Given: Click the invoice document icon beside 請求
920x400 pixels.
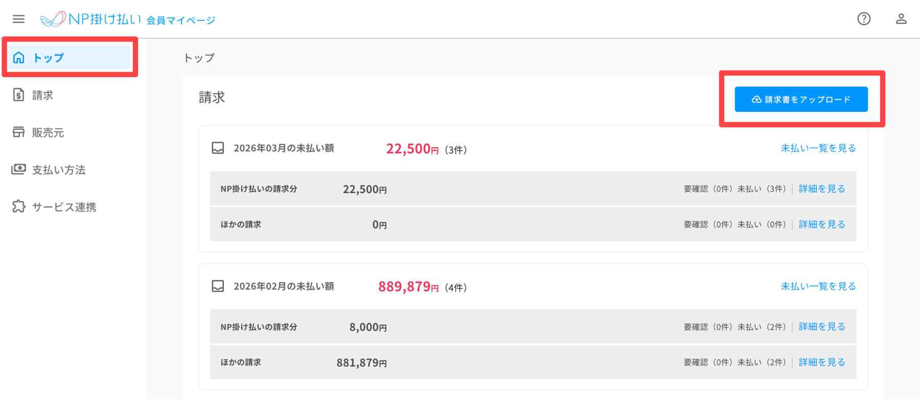Looking at the screenshot, I should [19, 95].
